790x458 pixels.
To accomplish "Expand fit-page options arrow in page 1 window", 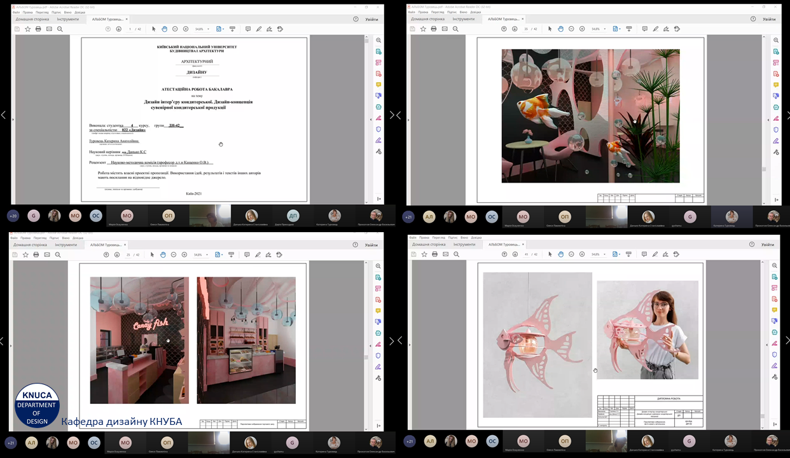I will coord(224,29).
